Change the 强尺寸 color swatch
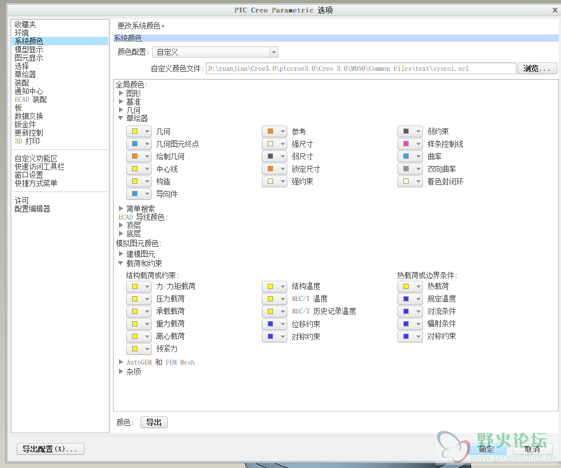Screen dimensions: 561x468 [x=274, y=144]
